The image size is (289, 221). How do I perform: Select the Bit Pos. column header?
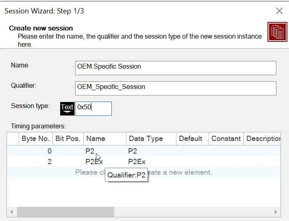68,139
